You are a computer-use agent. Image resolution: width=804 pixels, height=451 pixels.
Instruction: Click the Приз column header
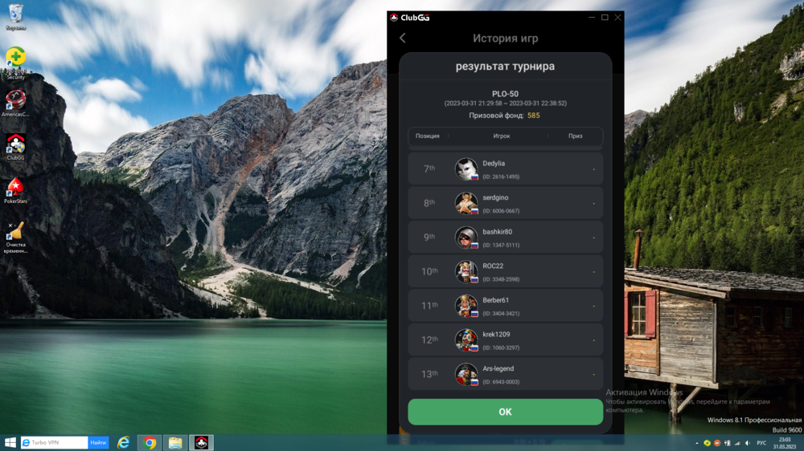tap(575, 136)
